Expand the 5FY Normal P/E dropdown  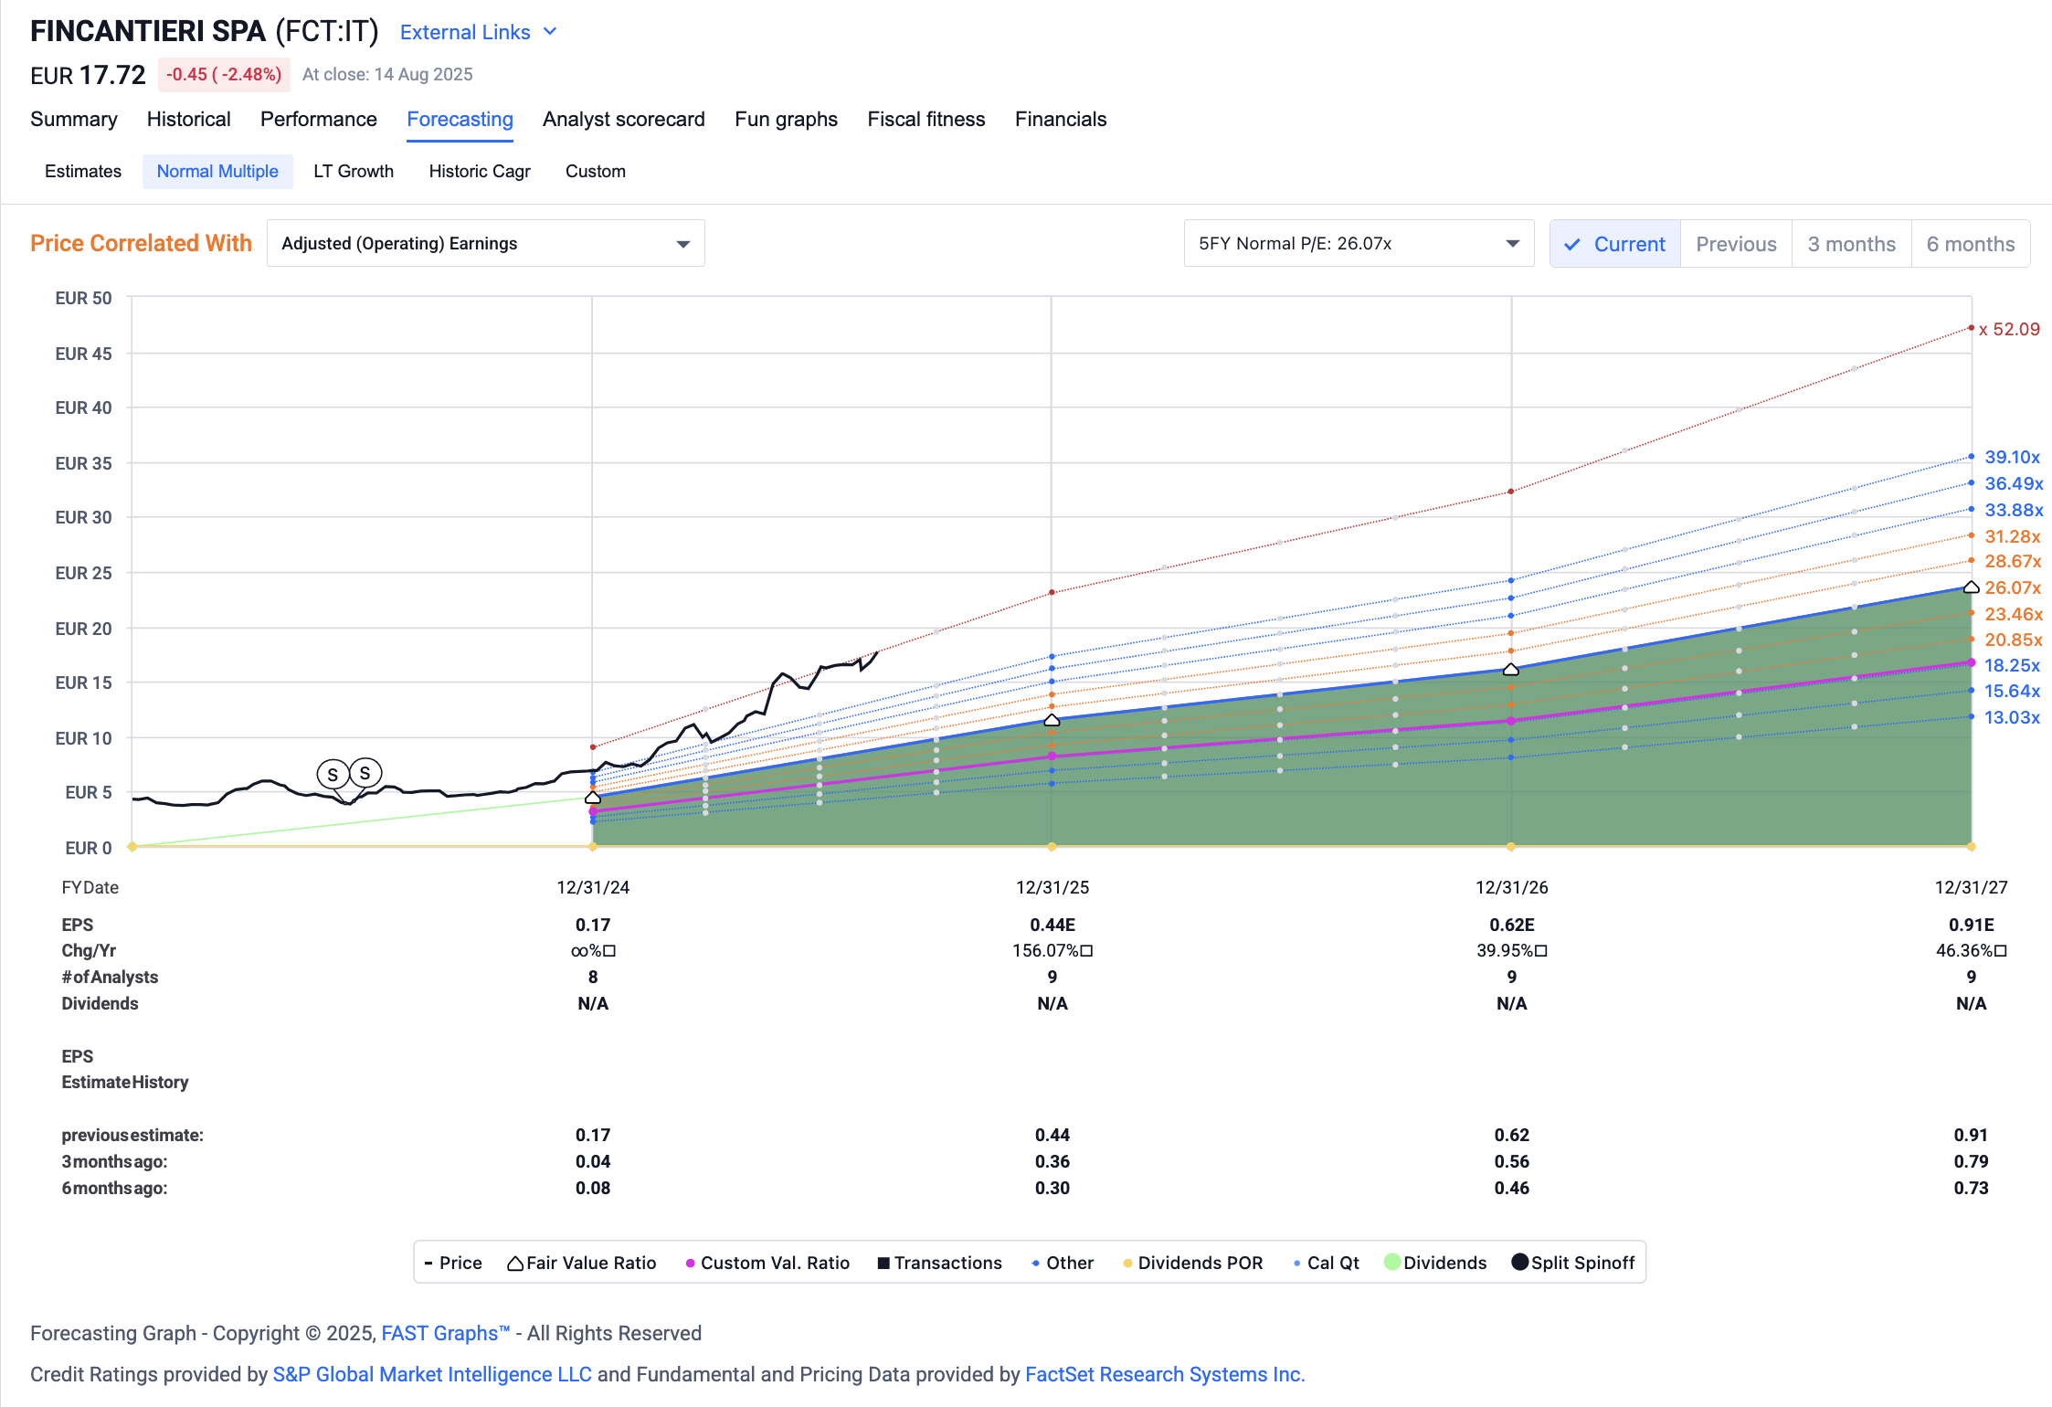1358,244
